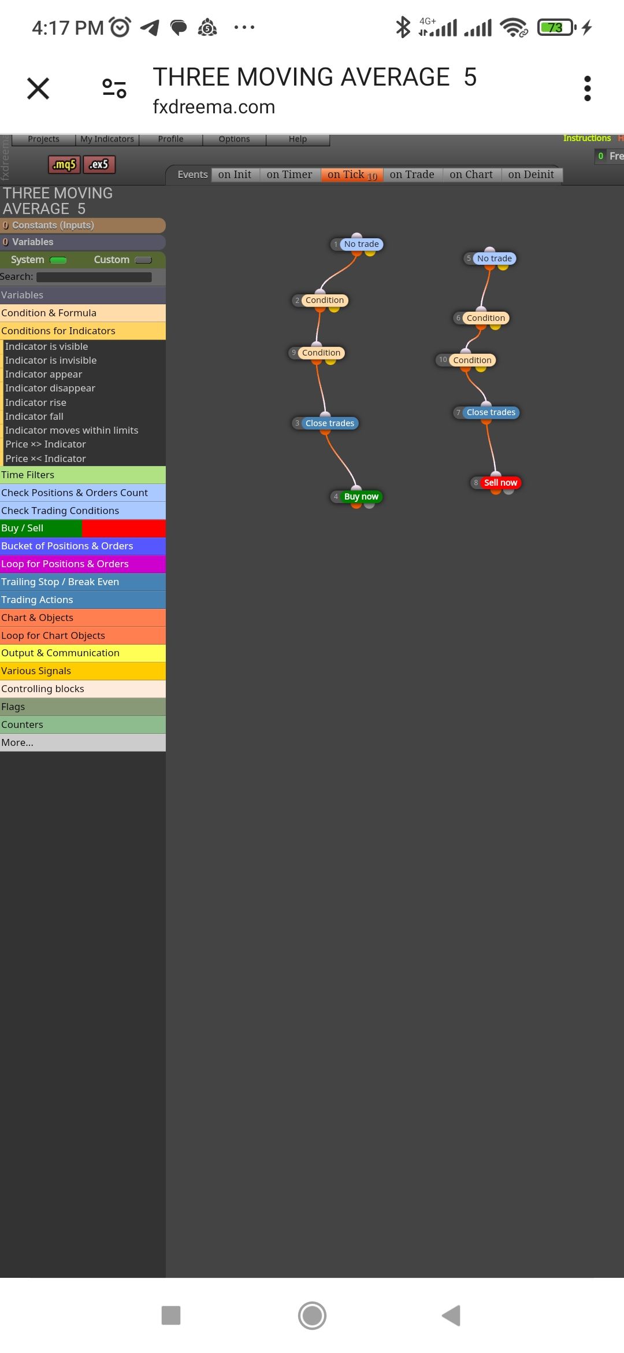Expand the Chart & Objects category
This screenshot has height=1353, width=624.
(83, 618)
